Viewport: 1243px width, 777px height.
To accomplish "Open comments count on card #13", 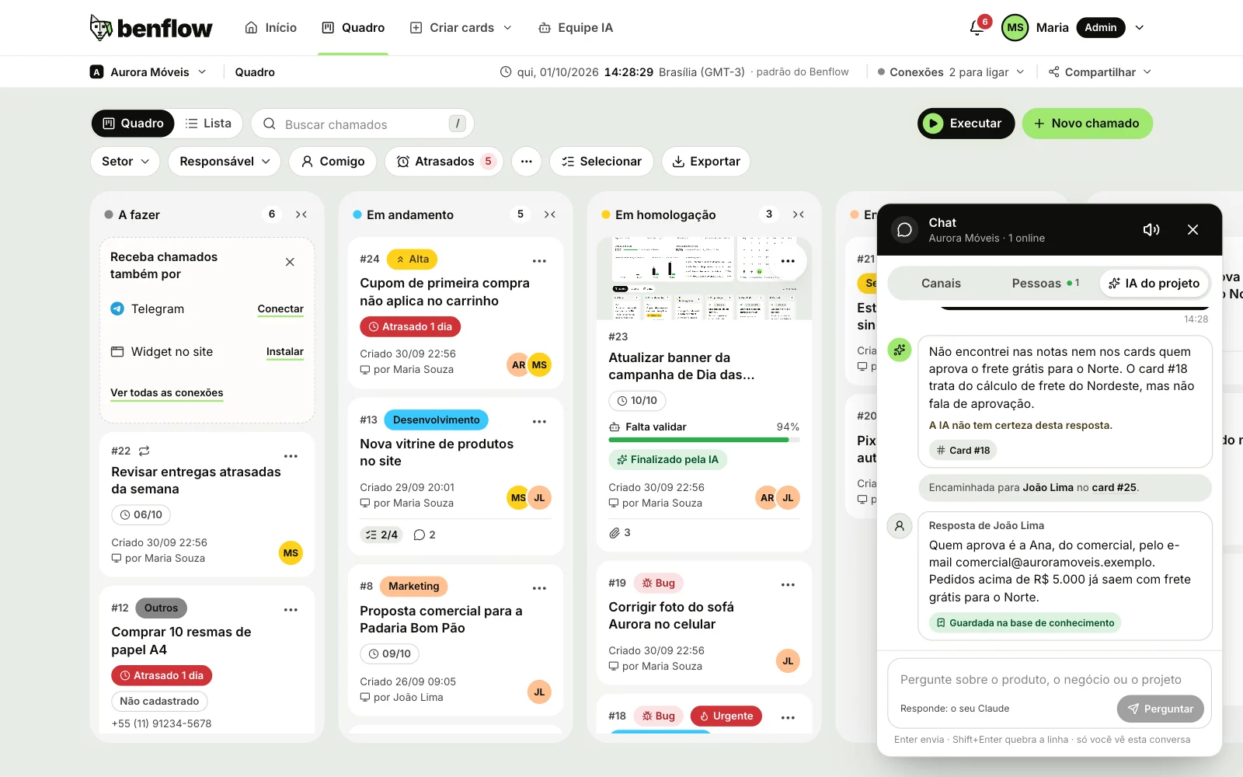I will pyautogui.click(x=425, y=535).
